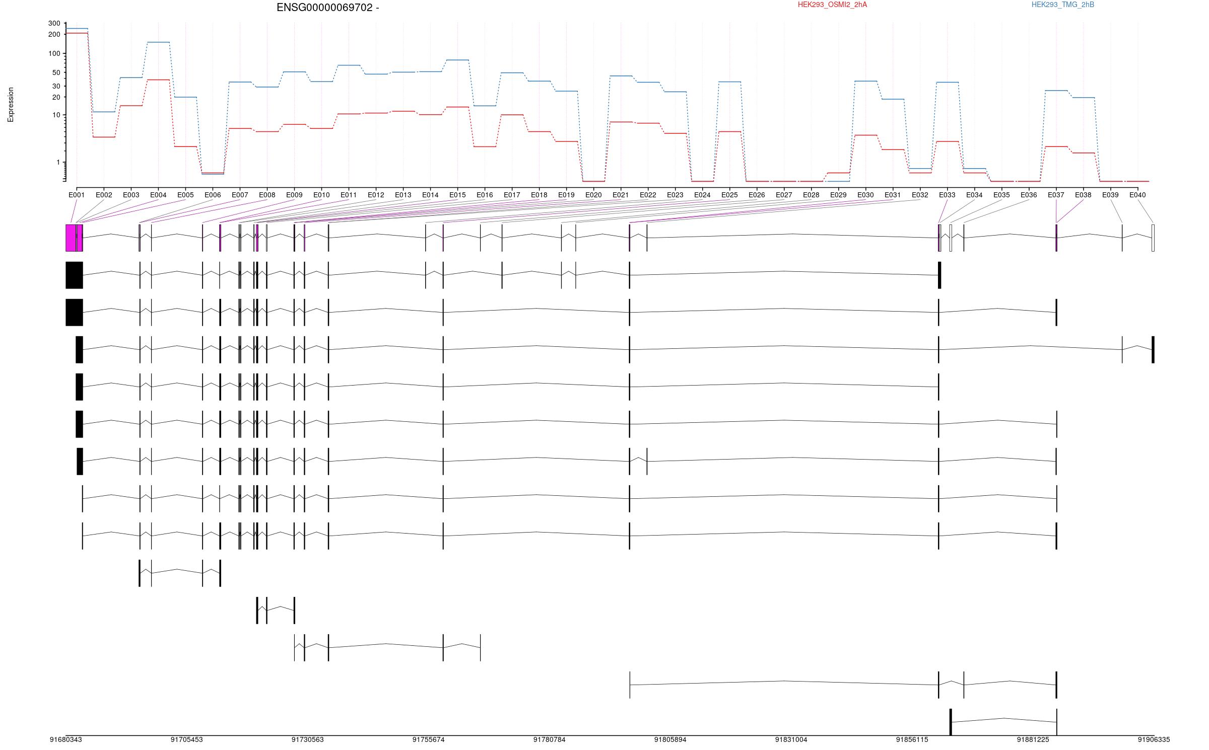Click genomic coordinate 91805894
Viewport: 1209px width, 750px height.
(x=670, y=740)
